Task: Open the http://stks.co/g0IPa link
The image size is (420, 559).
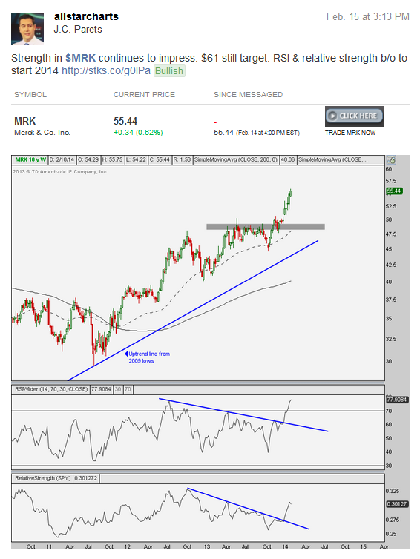Action: click(106, 70)
